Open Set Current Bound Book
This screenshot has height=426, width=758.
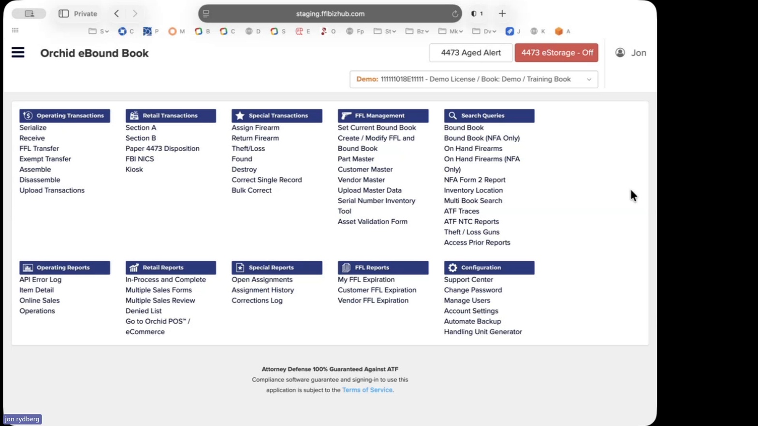pos(377,128)
